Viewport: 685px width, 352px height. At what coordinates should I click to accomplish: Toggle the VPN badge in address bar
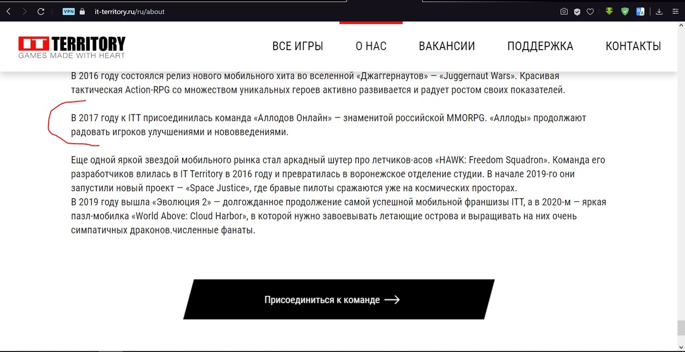[x=68, y=11]
